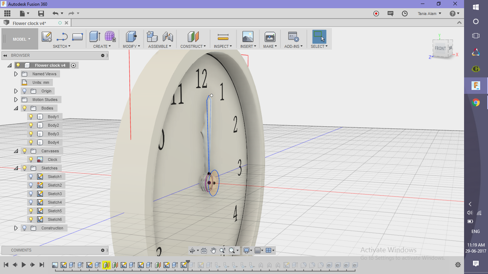Image resolution: width=488 pixels, height=274 pixels.
Task: Toggle visibility bulb of Sketch6
Action: [31, 219]
